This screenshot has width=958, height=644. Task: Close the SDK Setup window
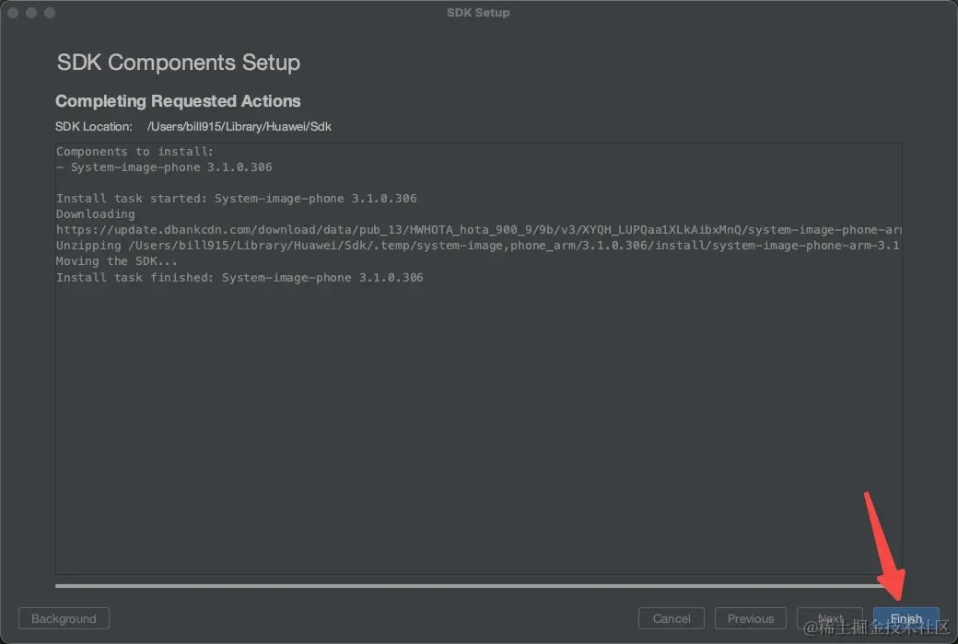tap(13, 13)
